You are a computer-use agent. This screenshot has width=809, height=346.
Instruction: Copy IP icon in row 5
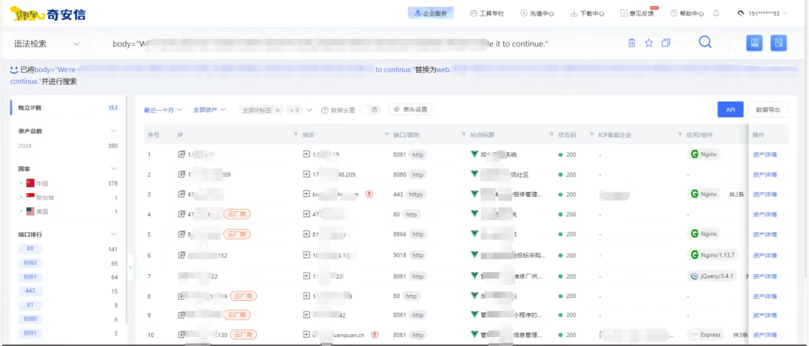tap(181, 234)
